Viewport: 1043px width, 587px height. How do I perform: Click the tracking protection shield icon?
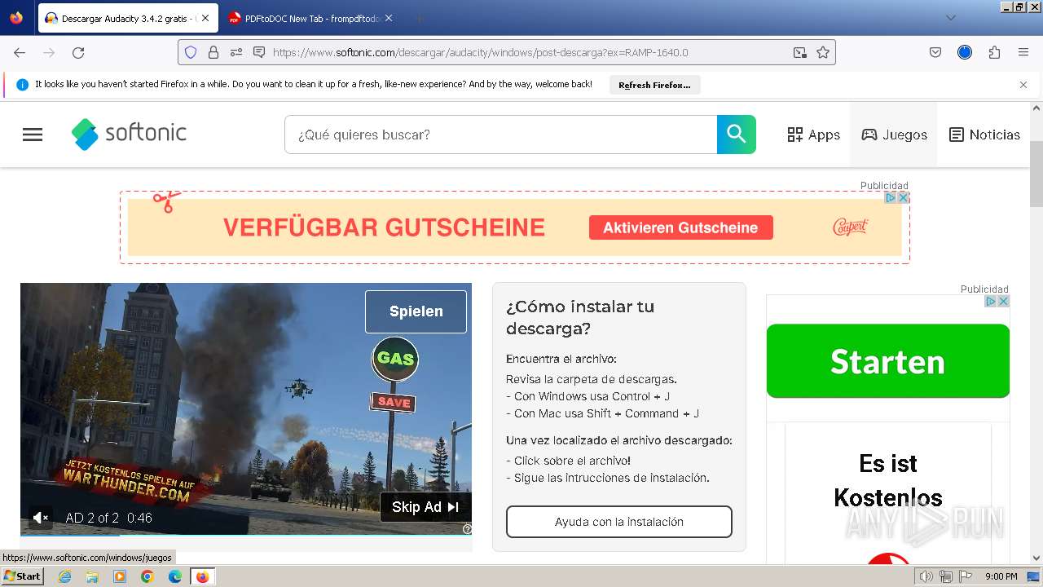(191, 52)
